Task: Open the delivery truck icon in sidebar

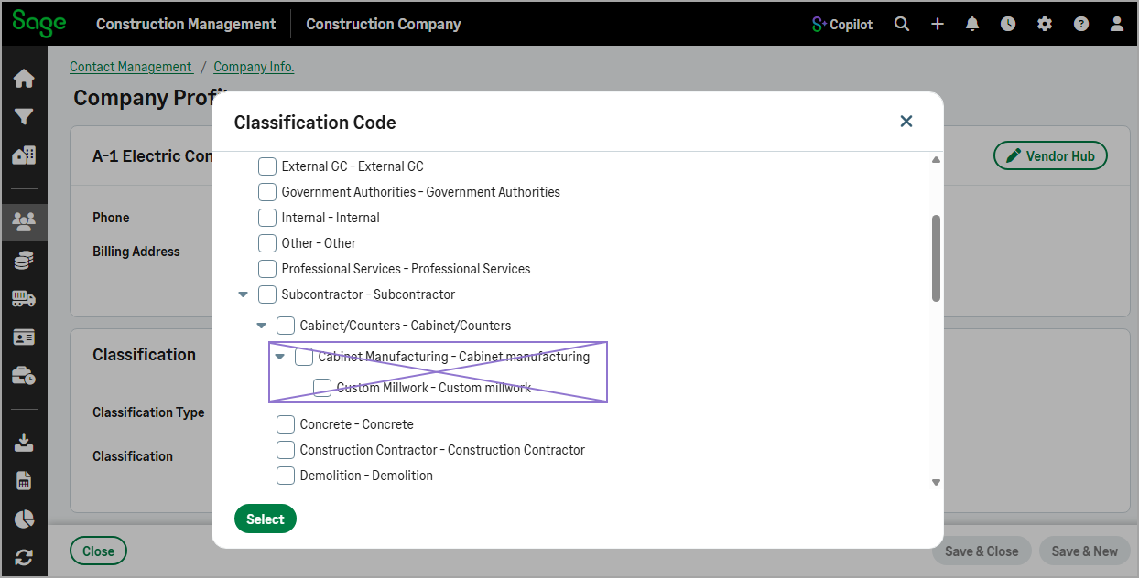Action: point(24,299)
